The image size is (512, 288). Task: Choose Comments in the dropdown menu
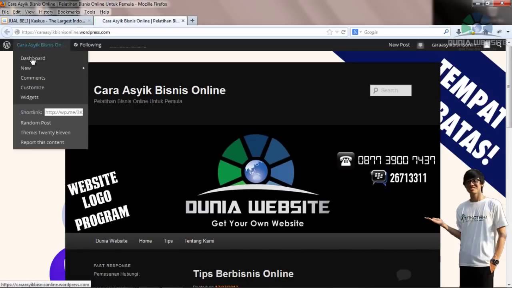[33, 78]
